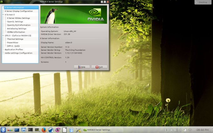Launch LibreOffice document icon in taskbar
Image resolution: width=213 pixels, height=133 pixels.
point(65,130)
